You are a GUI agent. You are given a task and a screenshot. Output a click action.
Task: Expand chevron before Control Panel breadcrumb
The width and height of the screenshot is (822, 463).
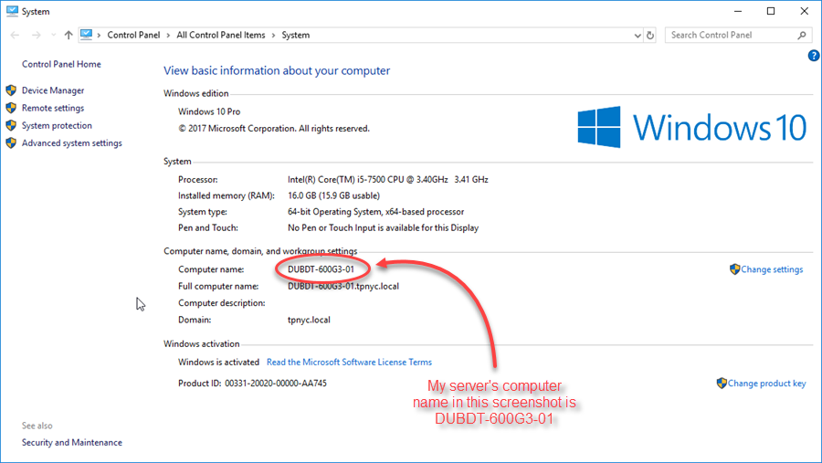click(99, 35)
